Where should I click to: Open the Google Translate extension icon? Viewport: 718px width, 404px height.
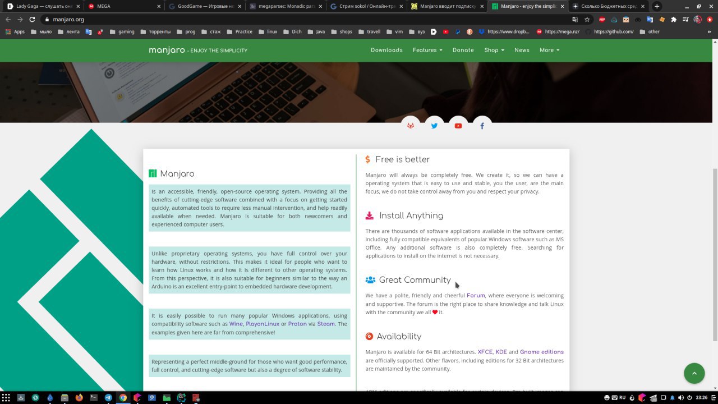pyautogui.click(x=650, y=19)
